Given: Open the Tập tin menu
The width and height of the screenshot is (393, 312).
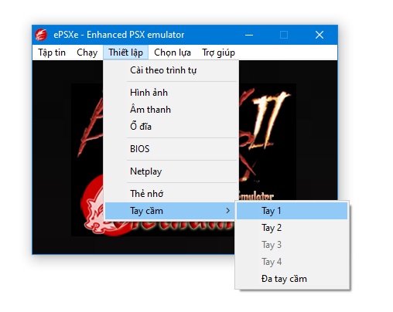Looking at the screenshot, I should (52, 53).
